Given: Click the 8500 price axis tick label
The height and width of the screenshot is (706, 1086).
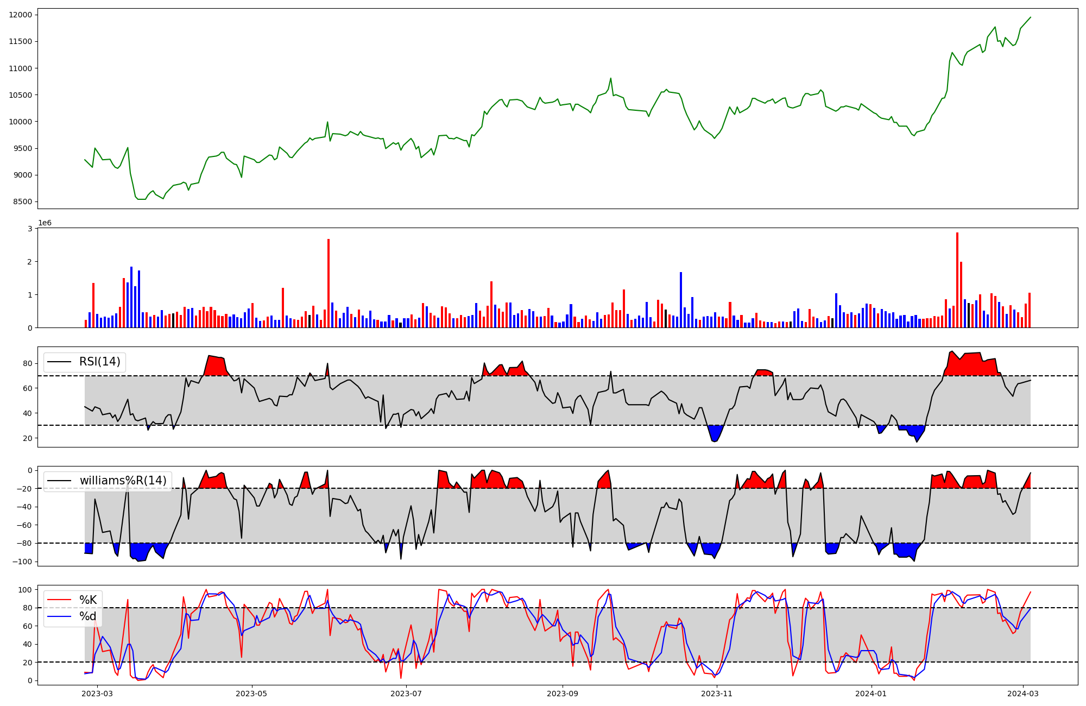Looking at the screenshot, I should coord(23,202).
